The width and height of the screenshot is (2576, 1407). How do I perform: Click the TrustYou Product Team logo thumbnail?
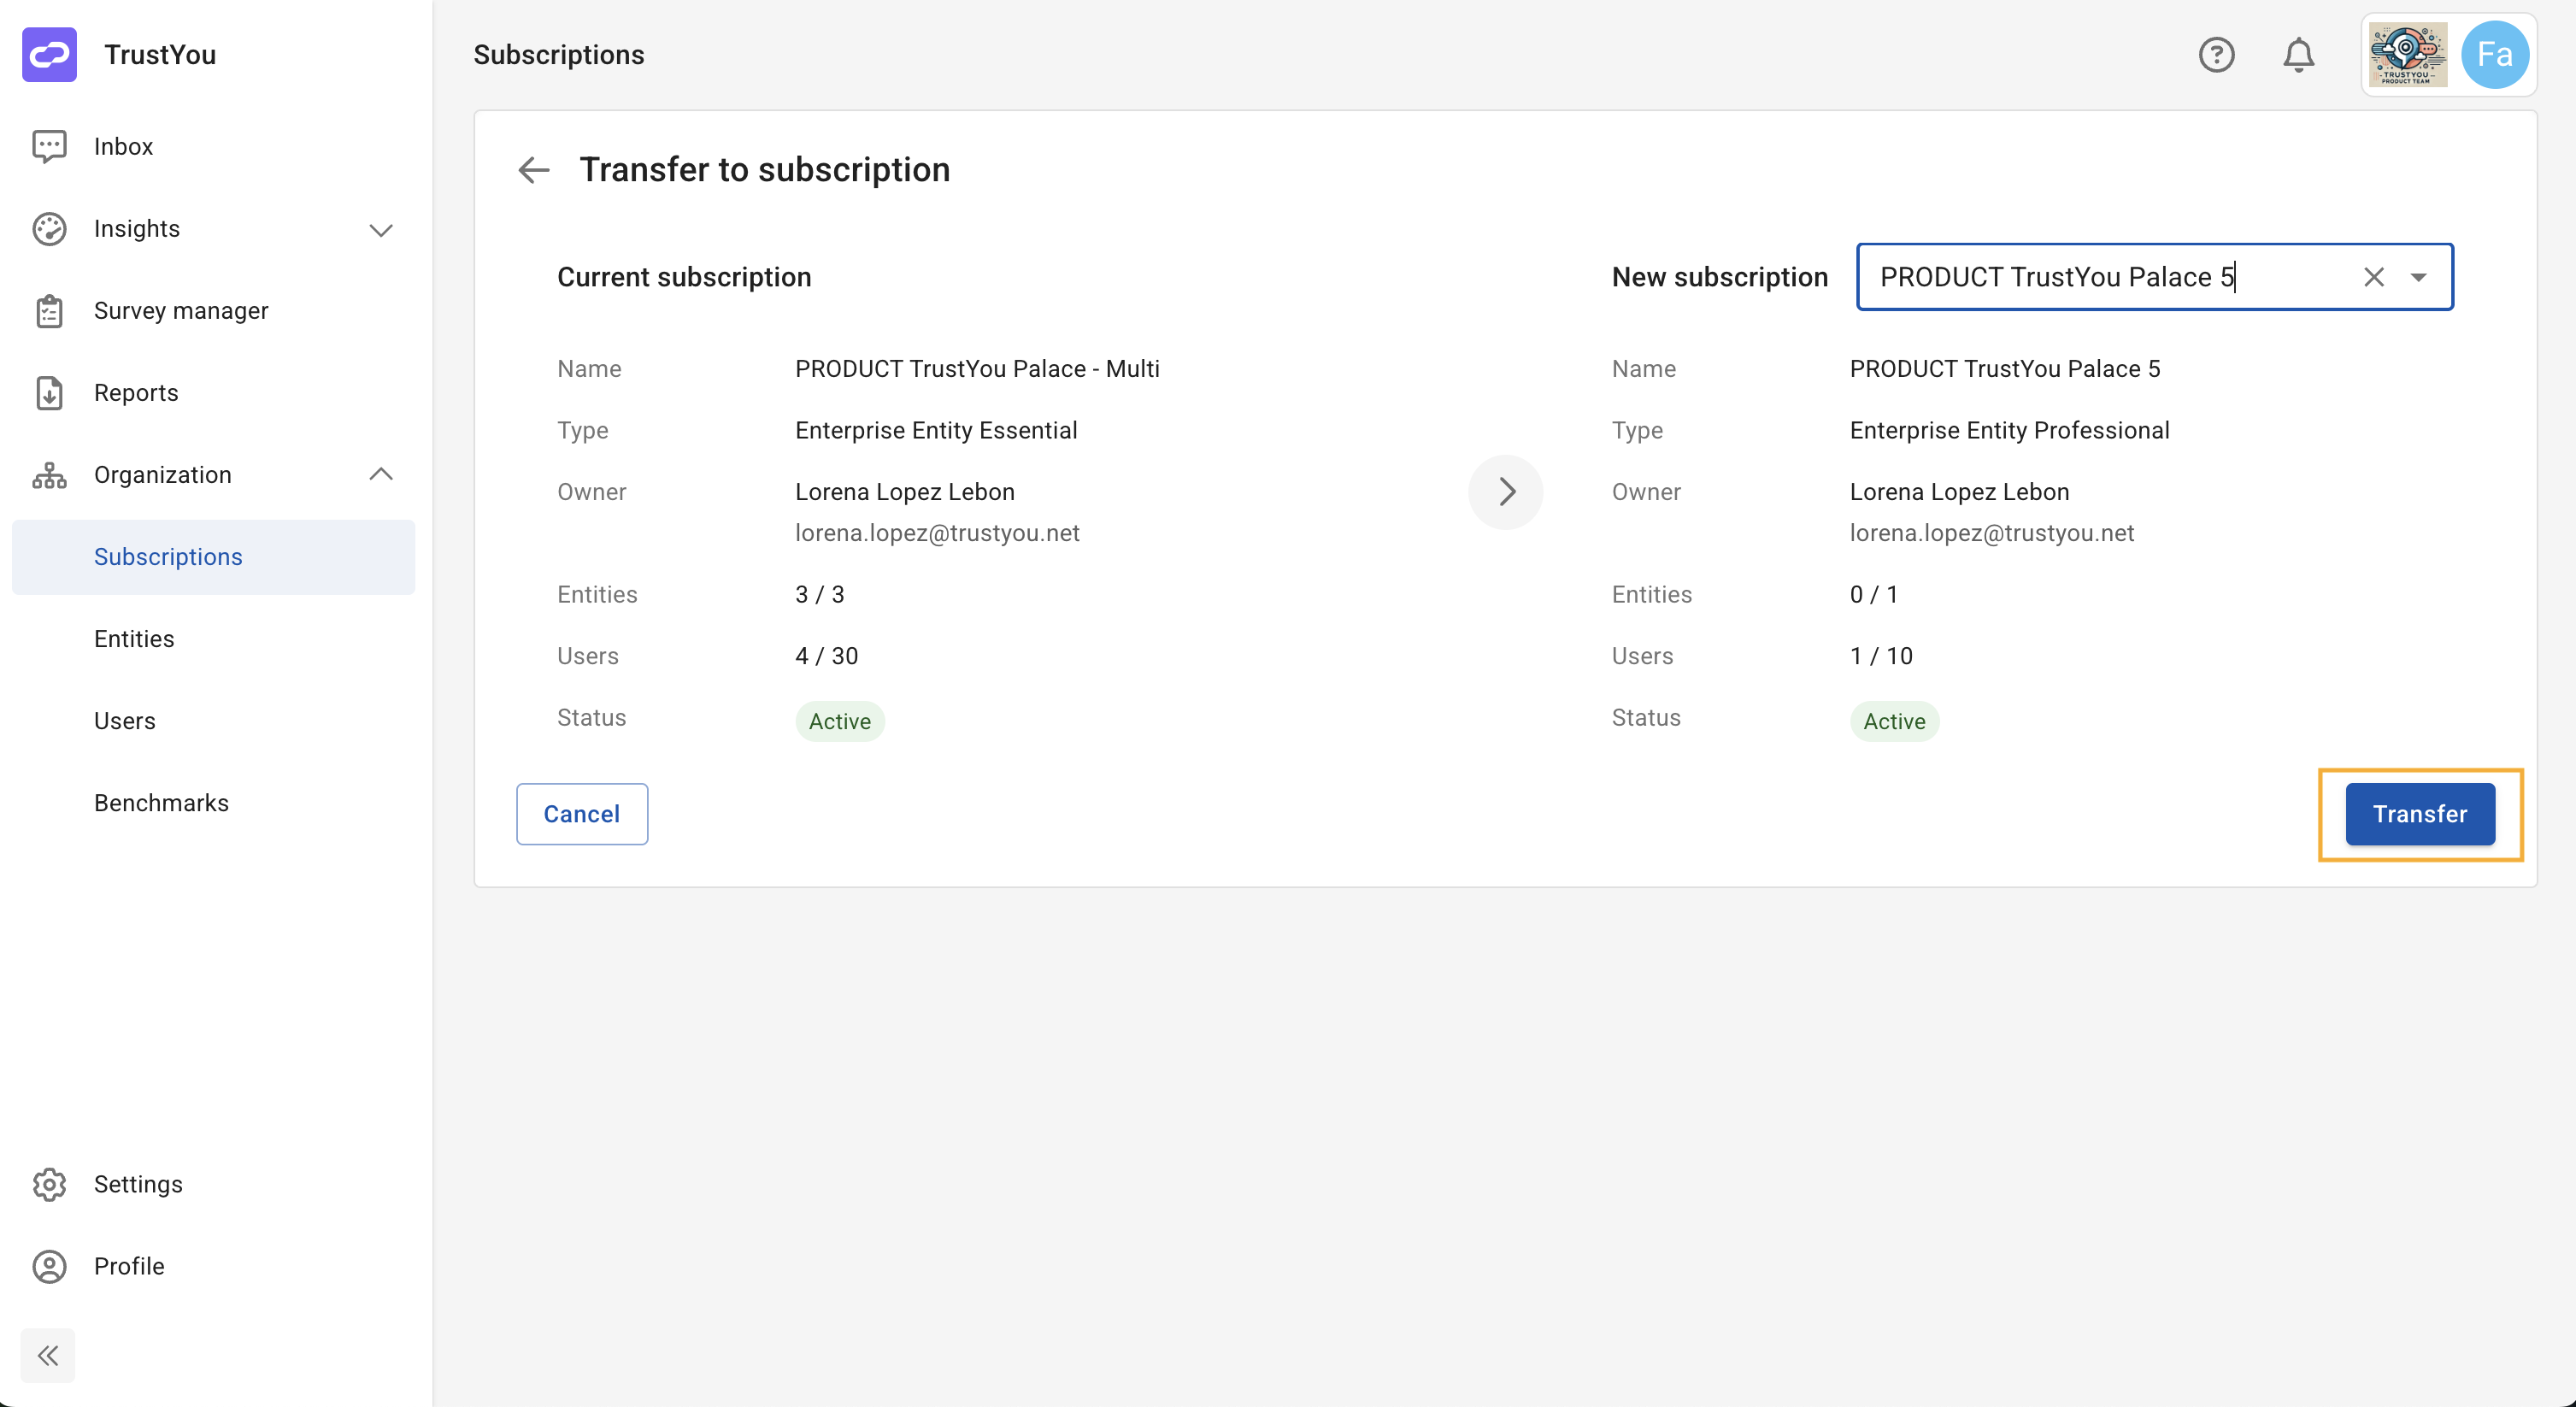(2407, 54)
